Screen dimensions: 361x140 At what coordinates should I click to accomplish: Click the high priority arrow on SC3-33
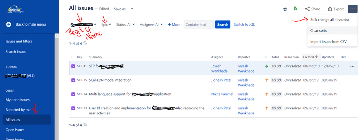[267, 108]
